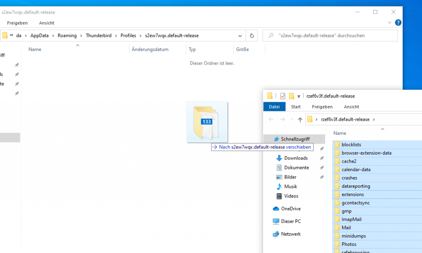Image resolution: width=422 pixels, height=253 pixels.
Task: Open the address bar history dropdown
Action: (240, 35)
